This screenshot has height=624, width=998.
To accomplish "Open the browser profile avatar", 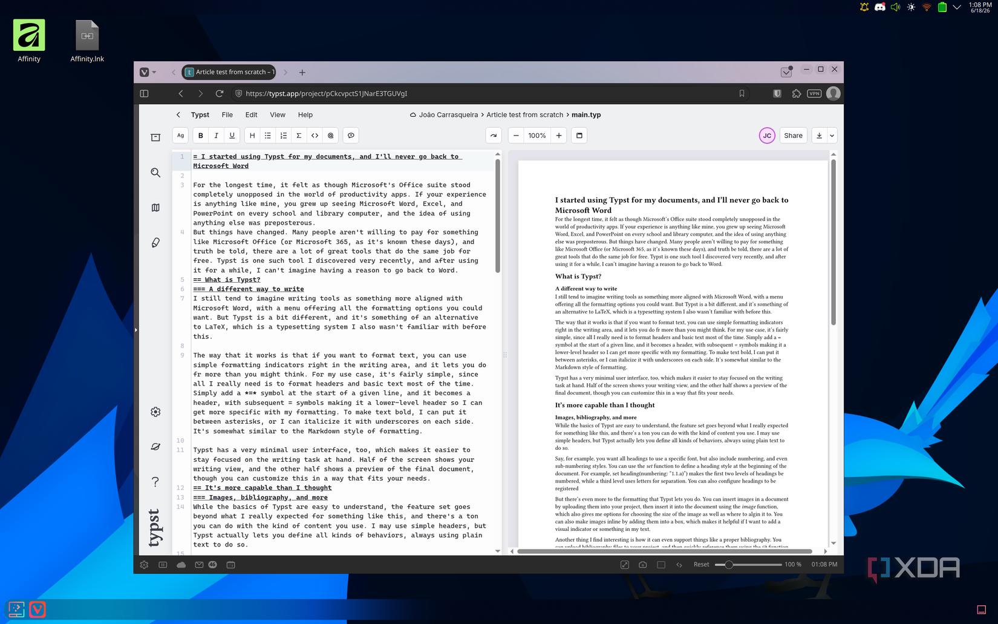I will (x=833, y=93).
